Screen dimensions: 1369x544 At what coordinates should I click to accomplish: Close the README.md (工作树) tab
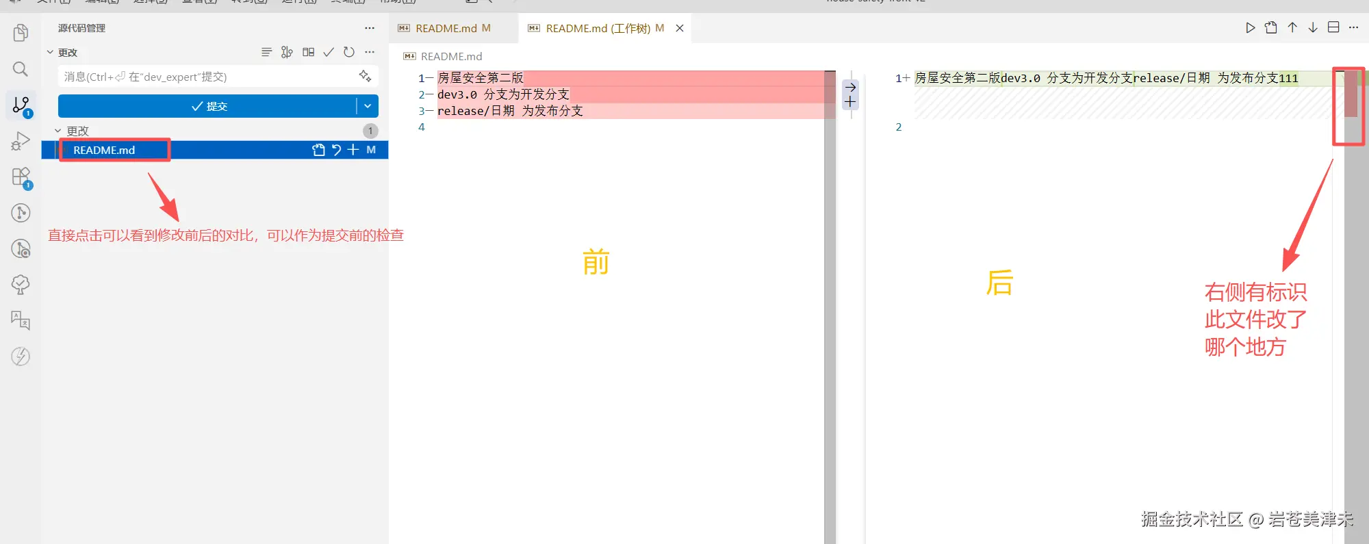point(680,28)
